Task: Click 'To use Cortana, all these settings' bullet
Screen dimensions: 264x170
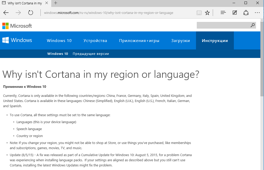Action: [x=60, y=115]
